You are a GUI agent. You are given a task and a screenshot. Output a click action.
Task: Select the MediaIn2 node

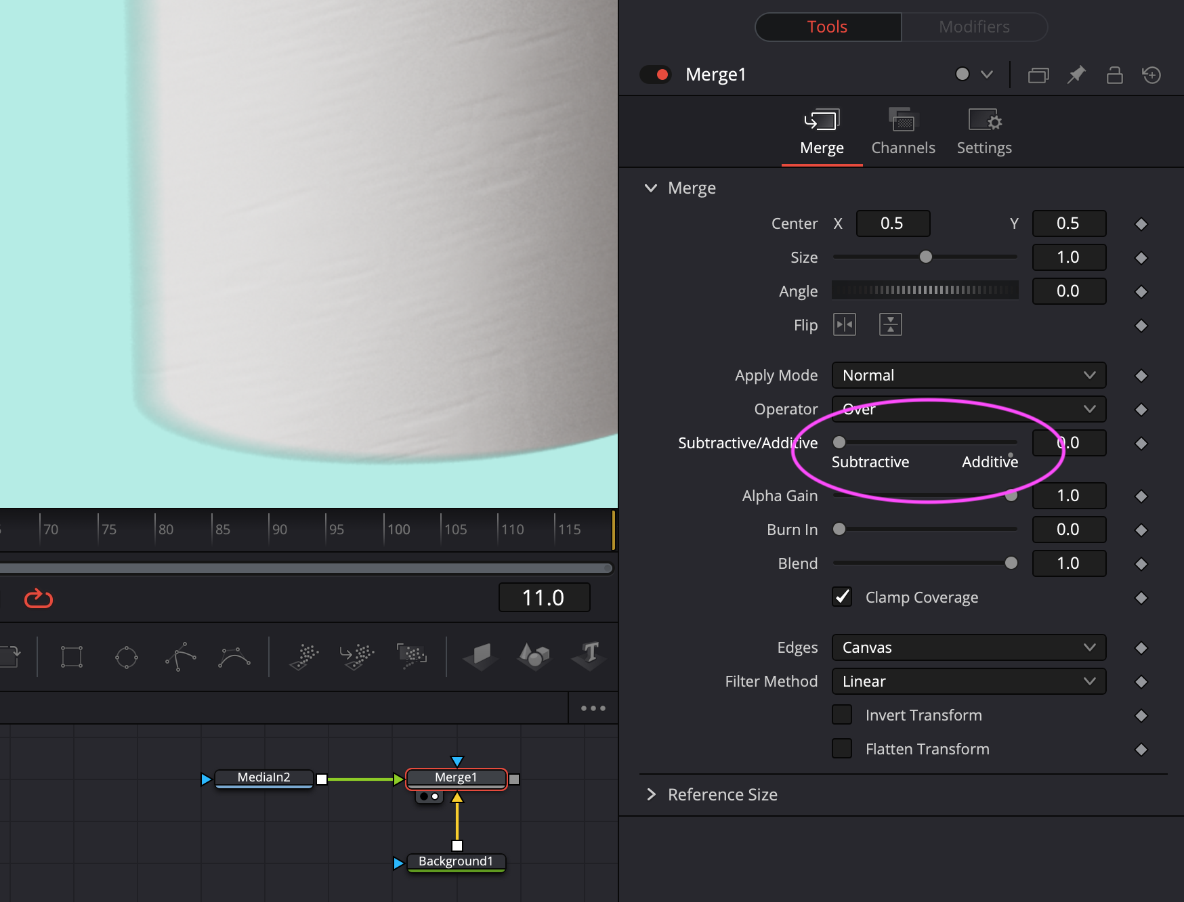pyautogui.click(x=264, y=778)
